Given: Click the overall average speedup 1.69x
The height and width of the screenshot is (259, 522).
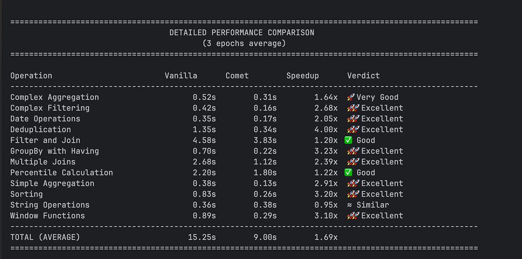Looking at the screenshot, I should 326,237.
